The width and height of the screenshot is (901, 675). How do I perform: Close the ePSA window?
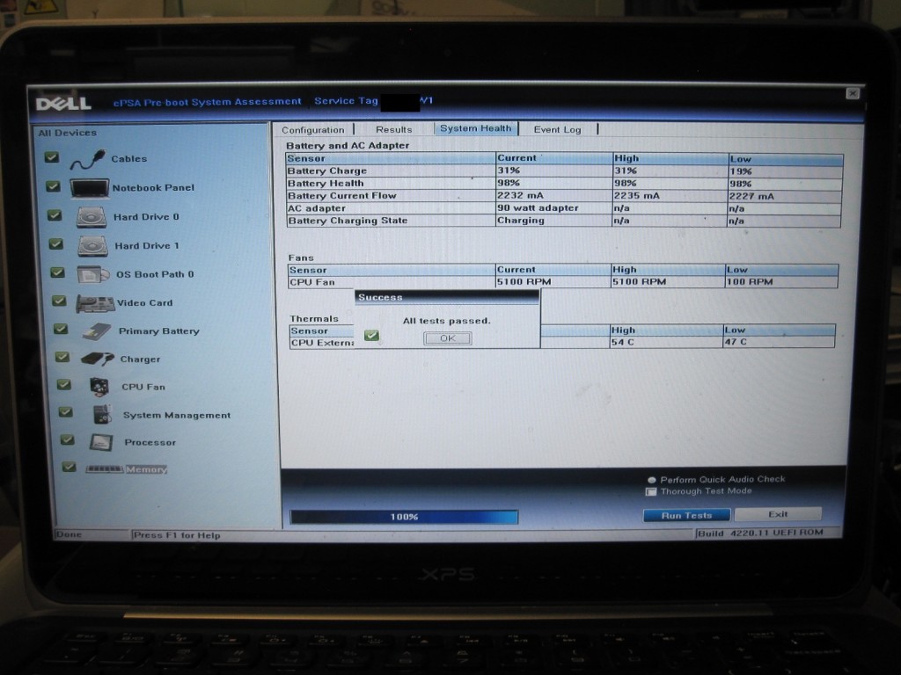pyautogui.click(x=853, y=93)
